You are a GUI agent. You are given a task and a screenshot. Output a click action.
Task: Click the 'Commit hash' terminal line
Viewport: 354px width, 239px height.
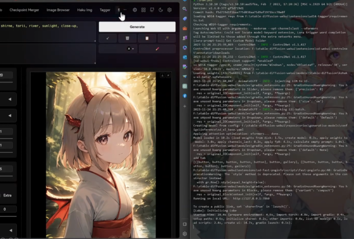click(239, 12)
